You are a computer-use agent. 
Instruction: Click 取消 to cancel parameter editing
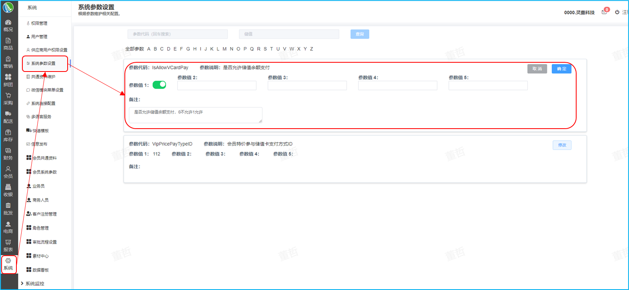click(x=537, y=69)
